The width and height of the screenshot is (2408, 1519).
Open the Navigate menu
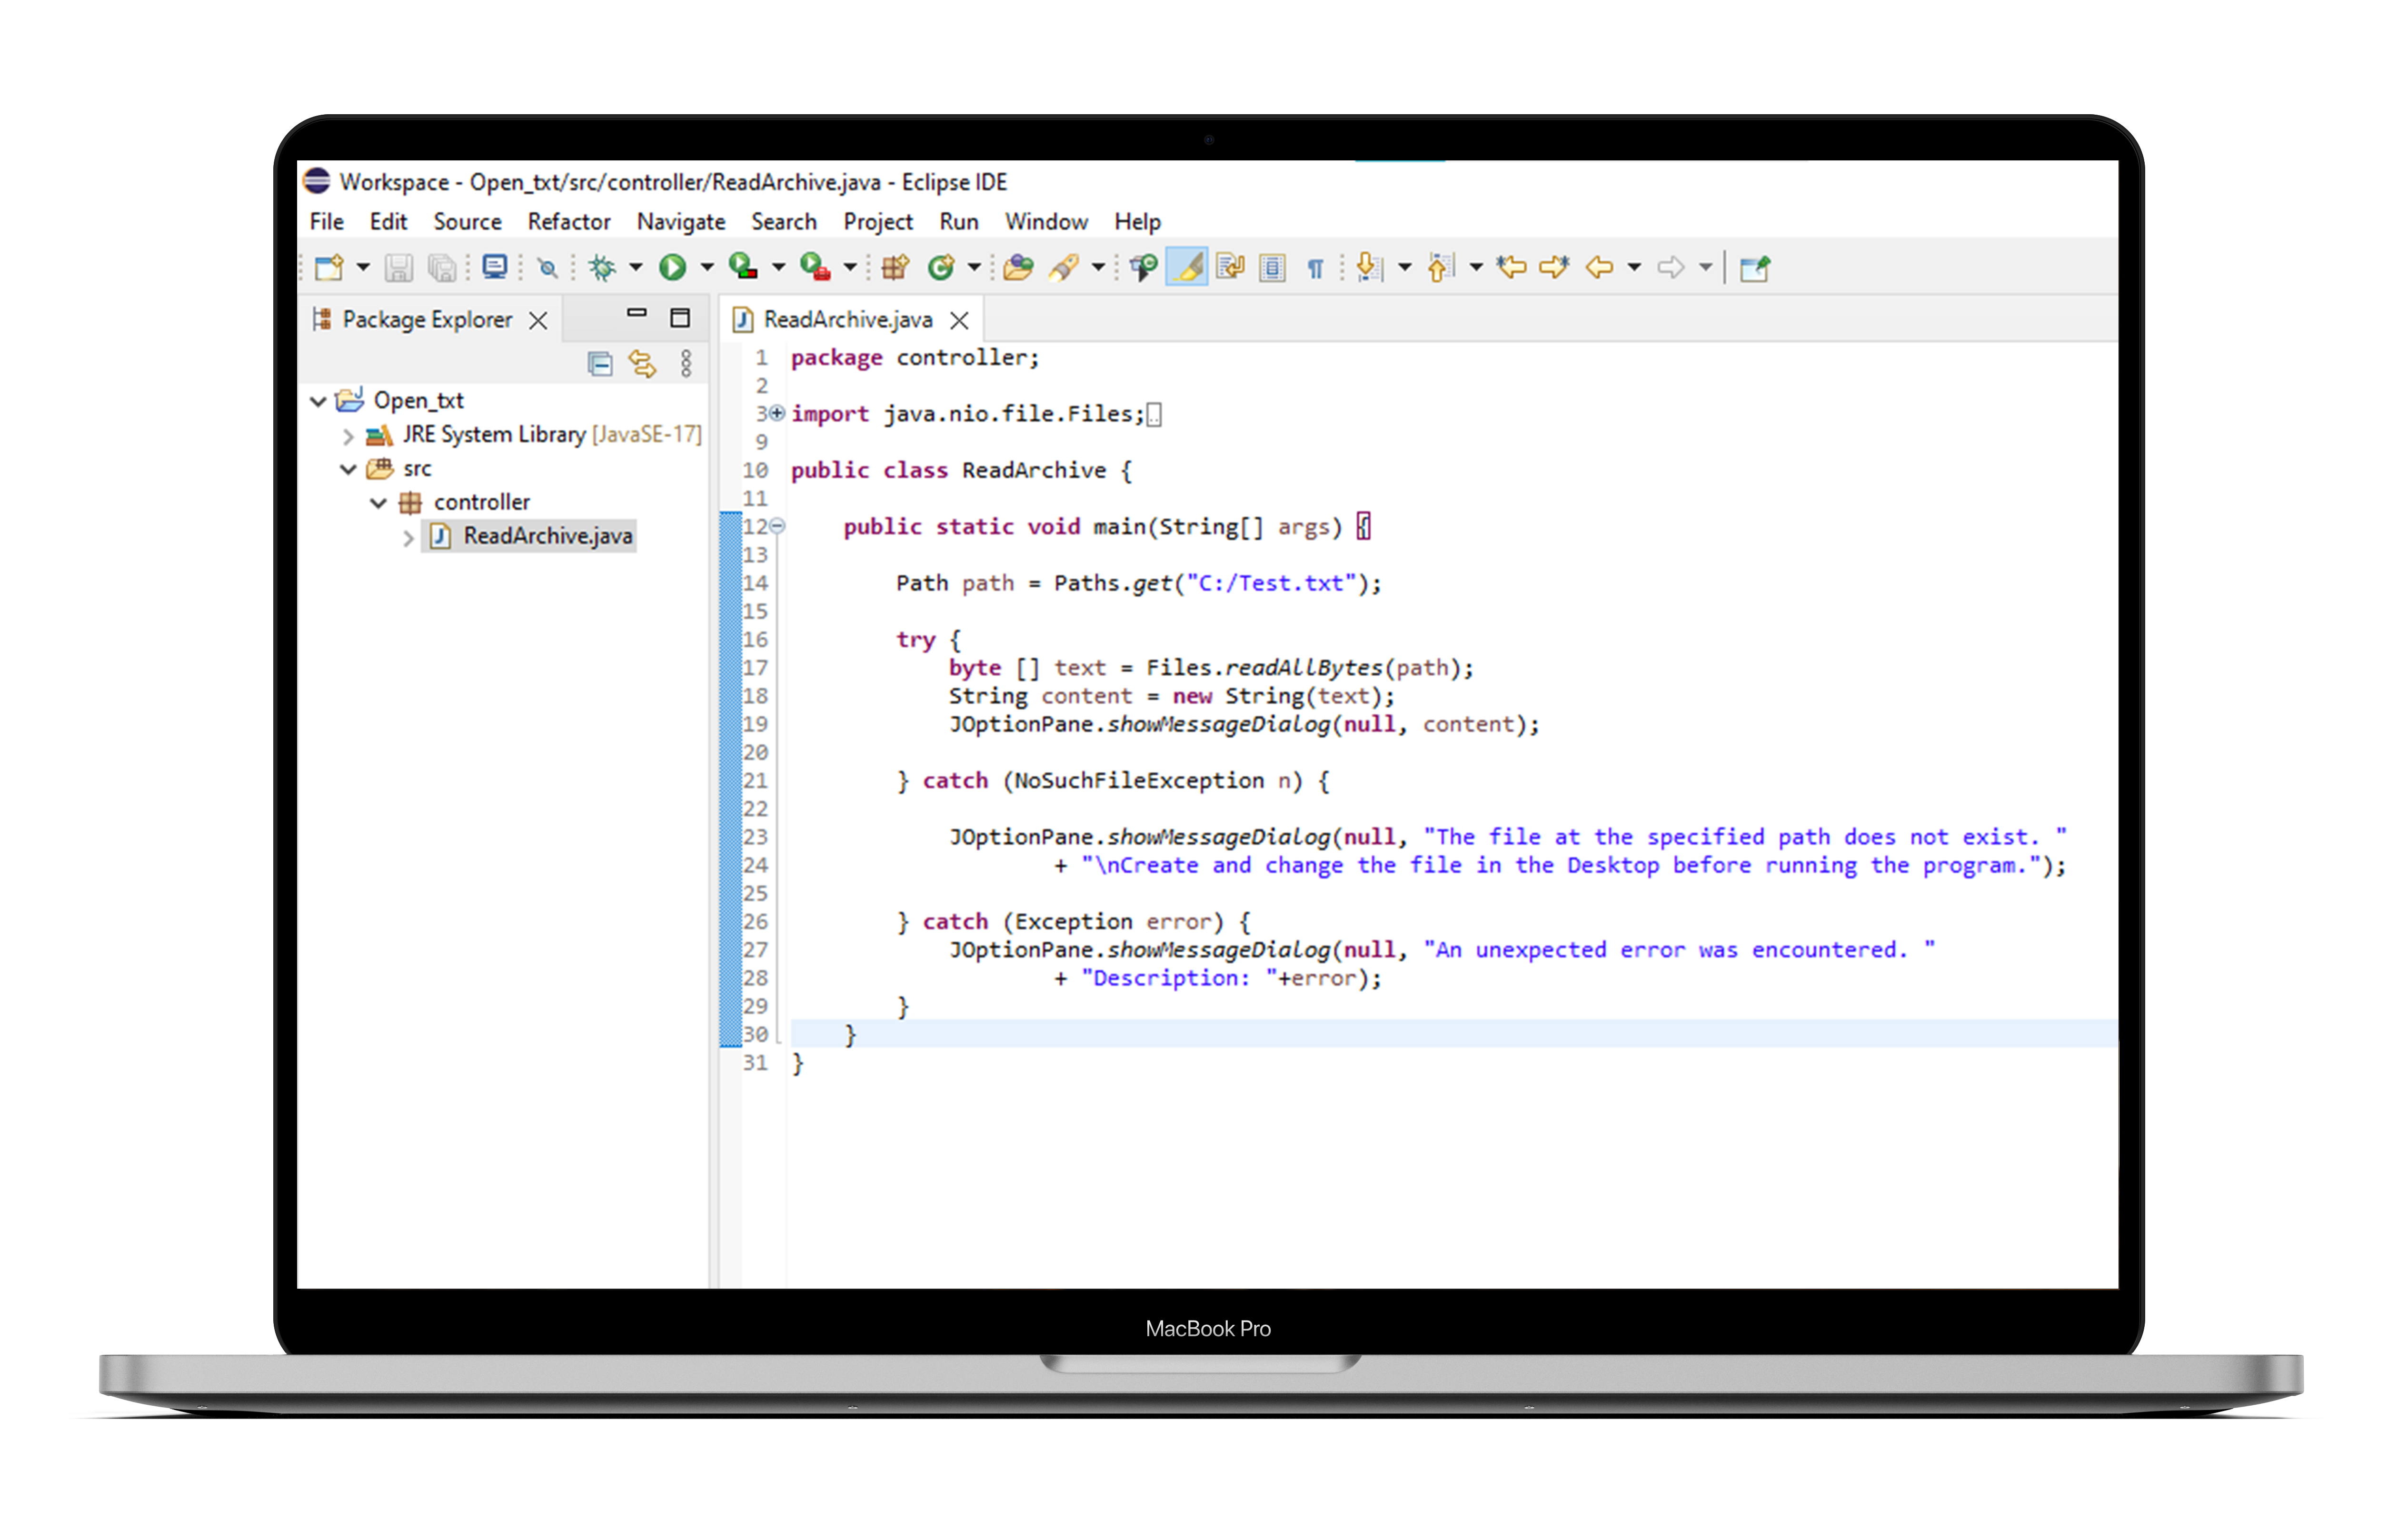click(x=680, y=222)
